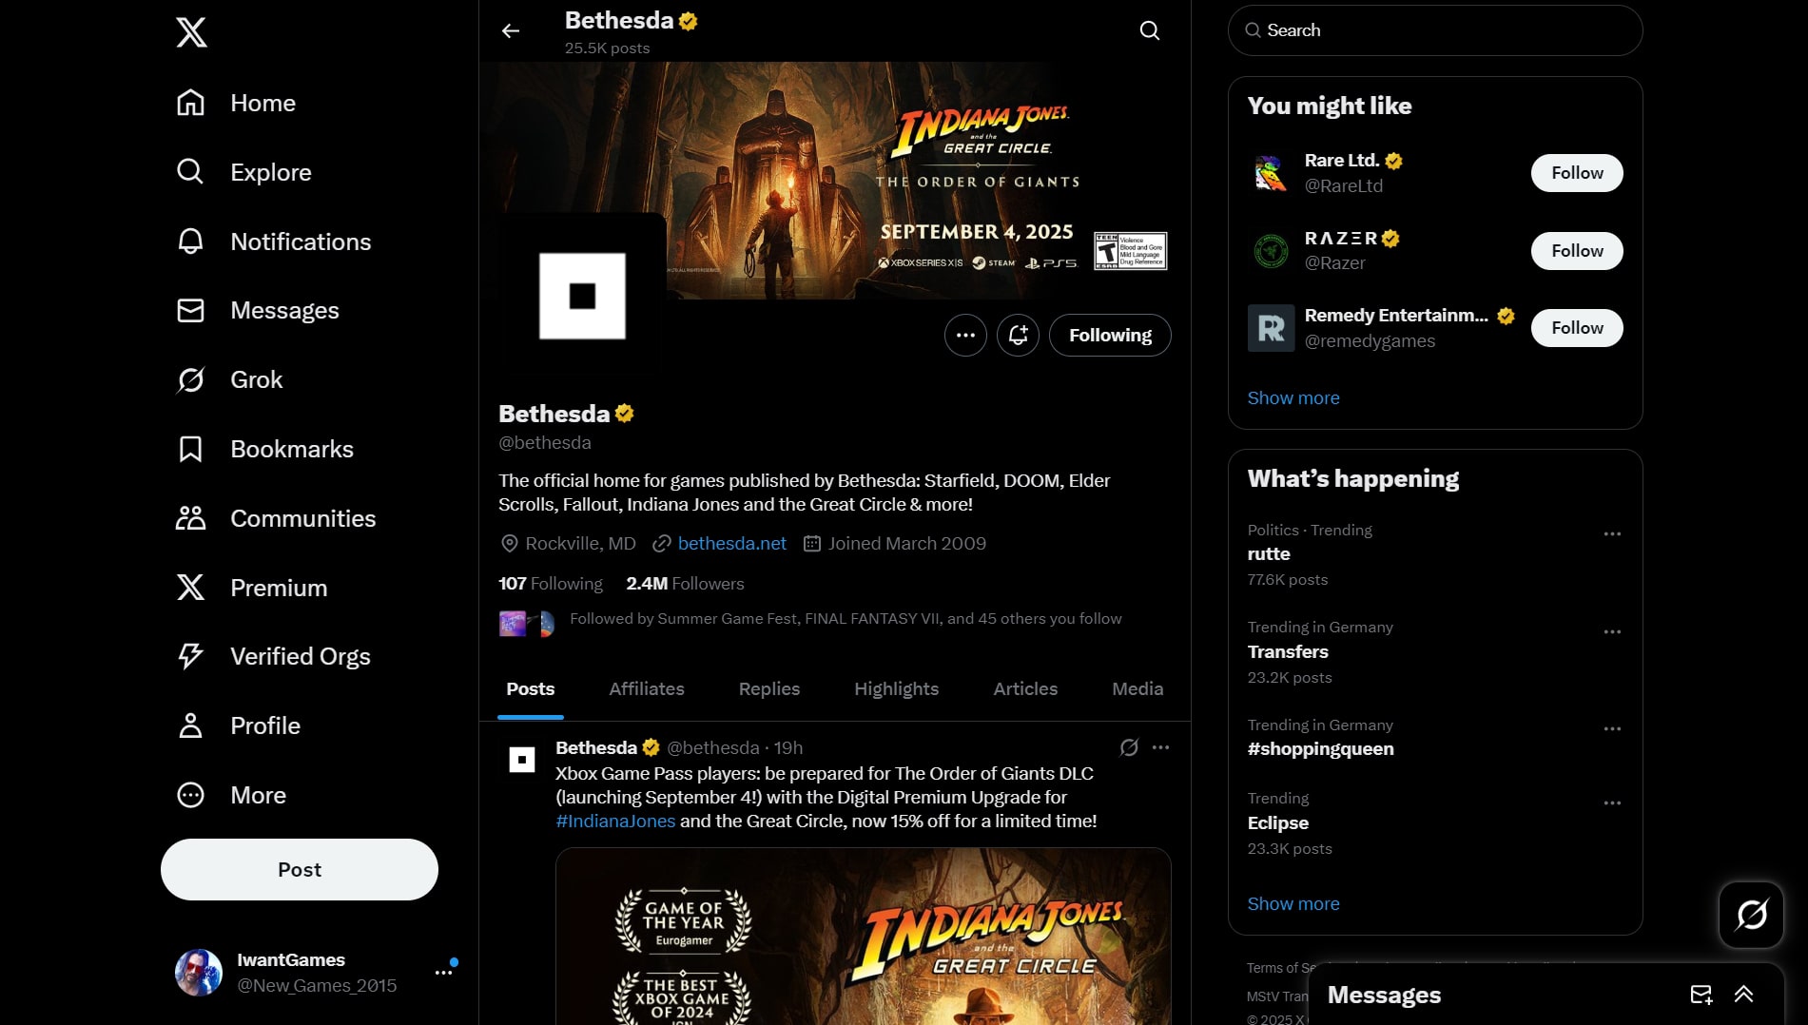Open Remedy Entertainment avatar
The width and height of the screenshot is (1808, 1025).
pyautogui.click(x=1271, y=328)
